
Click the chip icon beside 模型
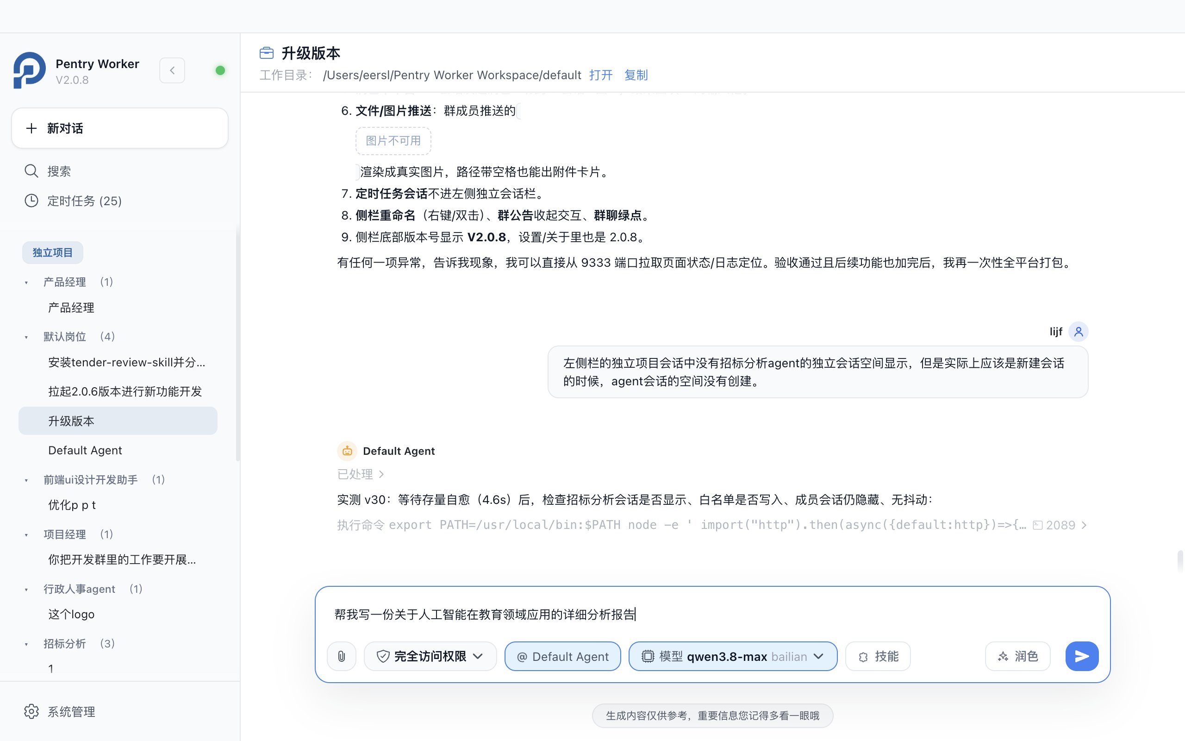click(x=648, y=656)
